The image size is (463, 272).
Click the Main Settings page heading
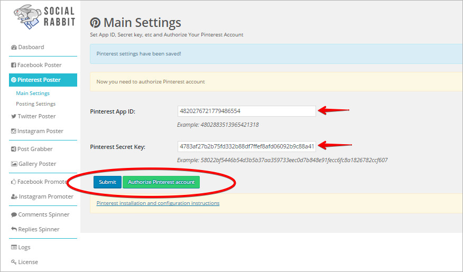pyautogui.click(x=142, y=23)
